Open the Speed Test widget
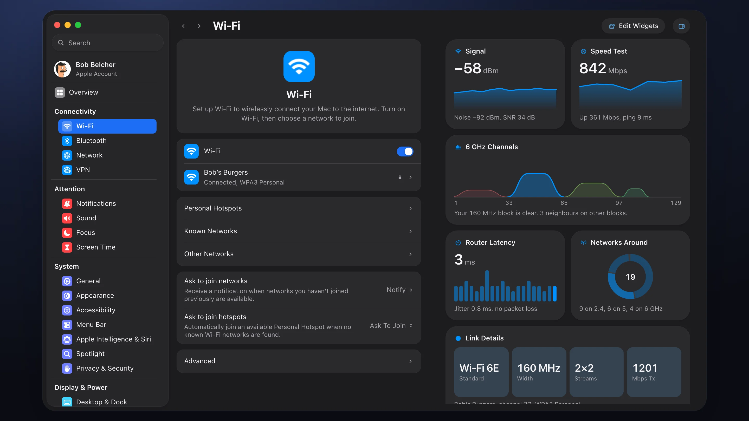 [x=630, y=84]
